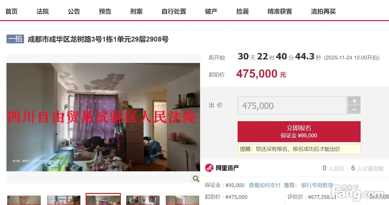The image size is (389, 205).
Task: Go to the 破产 section
Action: tap(211, 11)
